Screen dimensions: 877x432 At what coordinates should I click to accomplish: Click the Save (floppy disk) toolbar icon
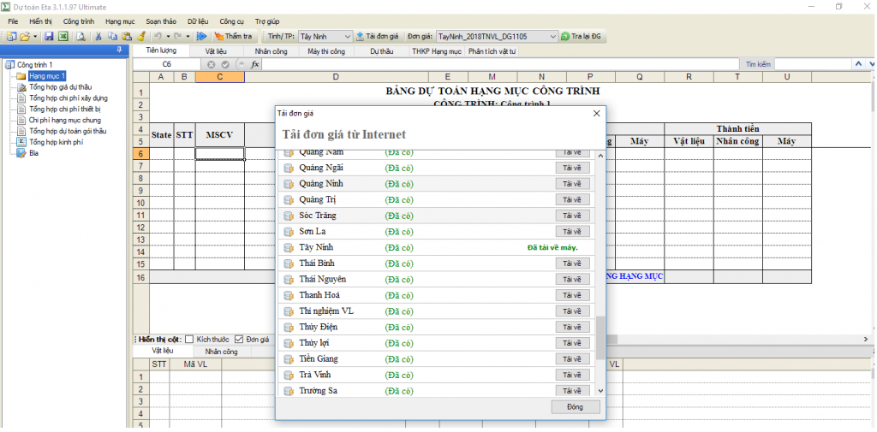(49, 37)
